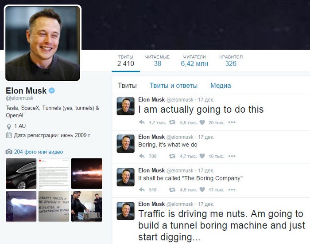310x244 pixels.
Task: Retweet the "Boring, it's what we do" tweet
Action: point(172,156)
